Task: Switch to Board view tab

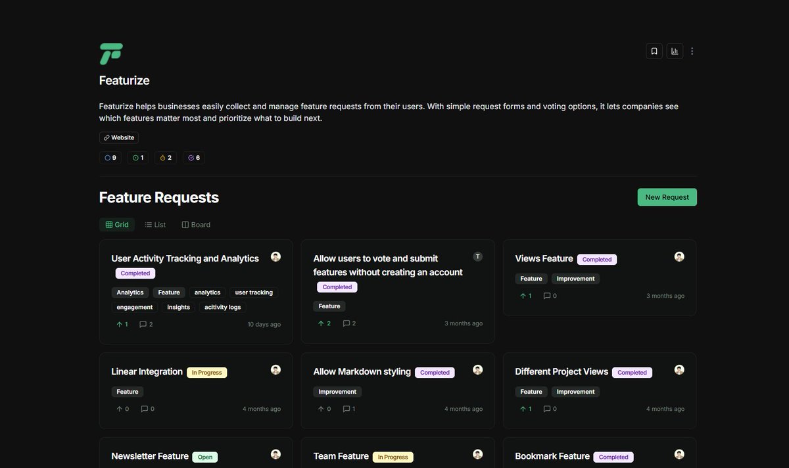Action: point(196,225)
